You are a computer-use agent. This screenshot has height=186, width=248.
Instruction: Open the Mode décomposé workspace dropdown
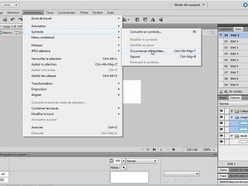[189, 5]
